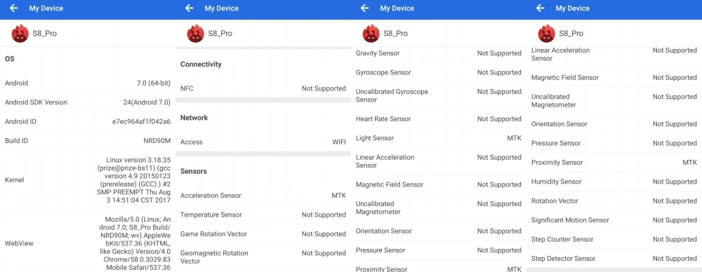
Task: Select the Step Detector Sensor label
Action: (x=563, y=258)
